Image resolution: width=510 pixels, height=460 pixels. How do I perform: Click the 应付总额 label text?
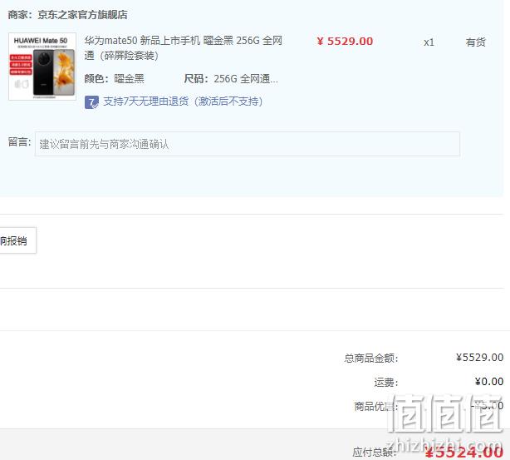pyautogui.click(x=375, y=453)
